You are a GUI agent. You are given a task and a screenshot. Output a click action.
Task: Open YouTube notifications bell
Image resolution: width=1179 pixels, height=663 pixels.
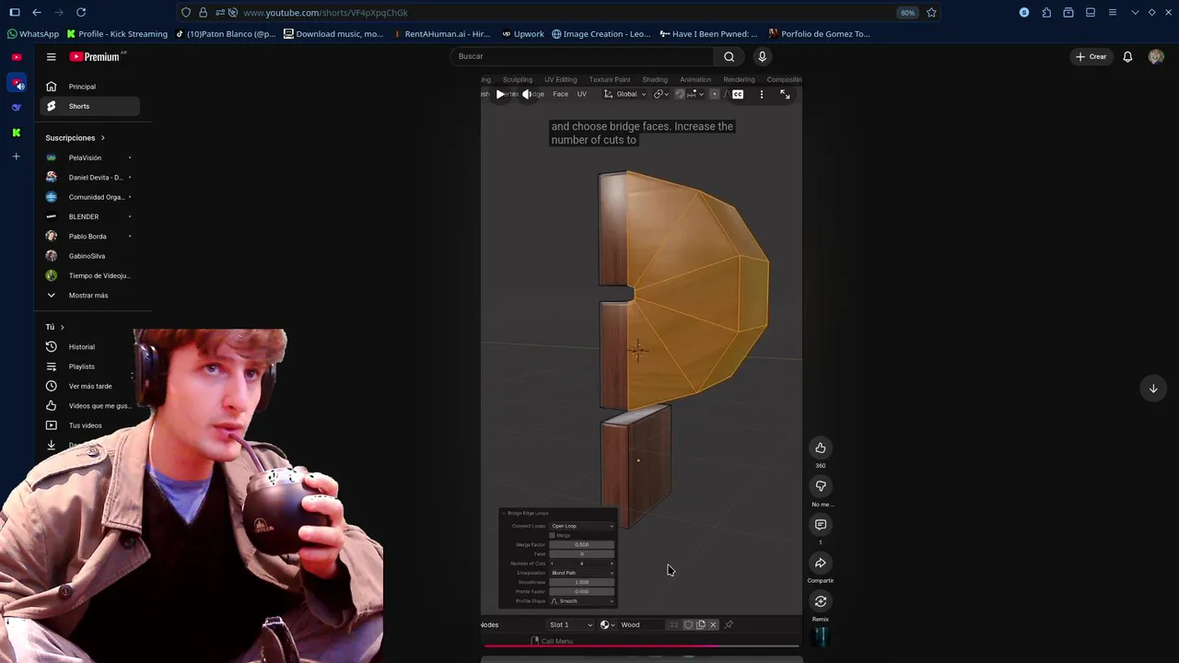tap(1127, 56)
